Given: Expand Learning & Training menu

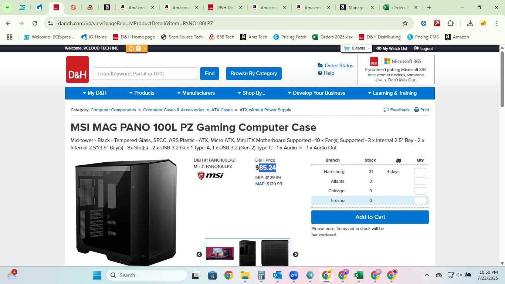Looking at the screenshot, I should [x=392, y=93].
